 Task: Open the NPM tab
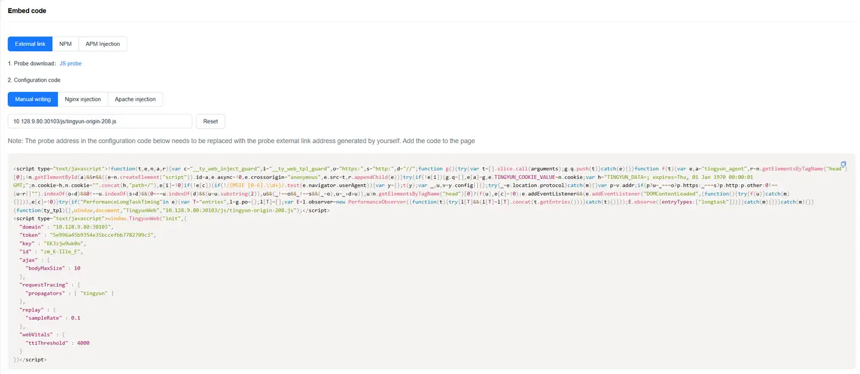[65, 44]
